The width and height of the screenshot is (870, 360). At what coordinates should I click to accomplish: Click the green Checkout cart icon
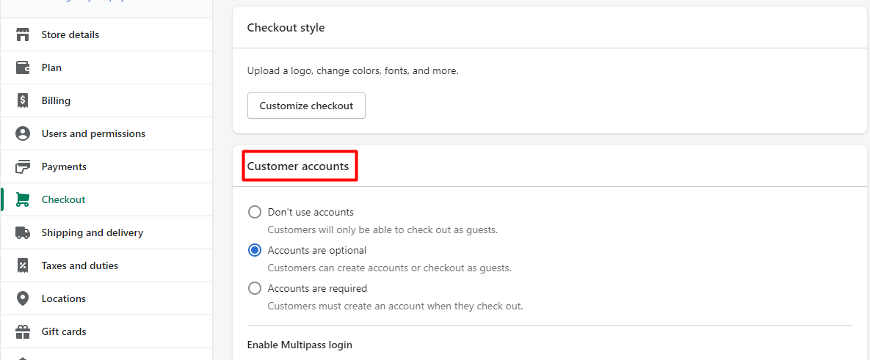[x=23, y=199]
